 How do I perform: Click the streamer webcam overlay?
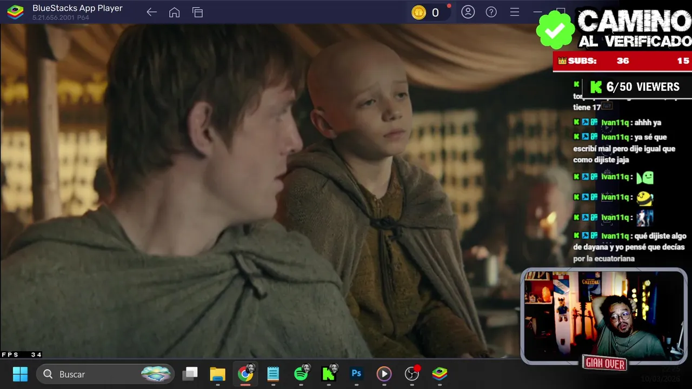click(x=604, y=317)
